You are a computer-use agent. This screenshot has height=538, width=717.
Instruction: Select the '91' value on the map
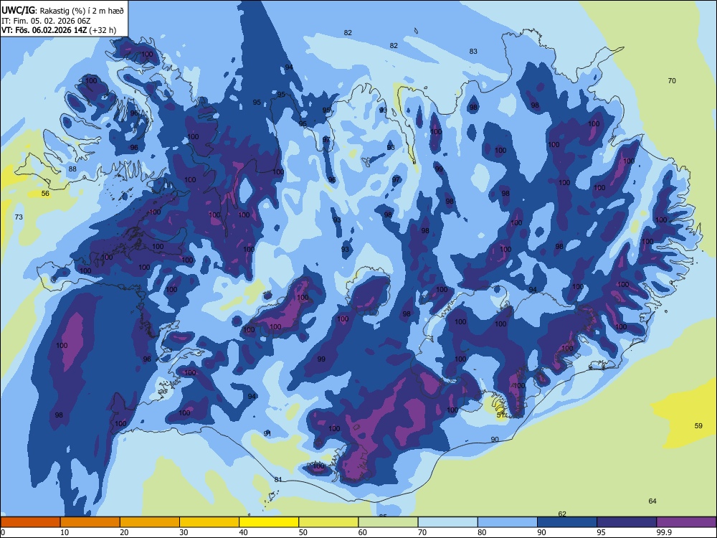[267, 433]
